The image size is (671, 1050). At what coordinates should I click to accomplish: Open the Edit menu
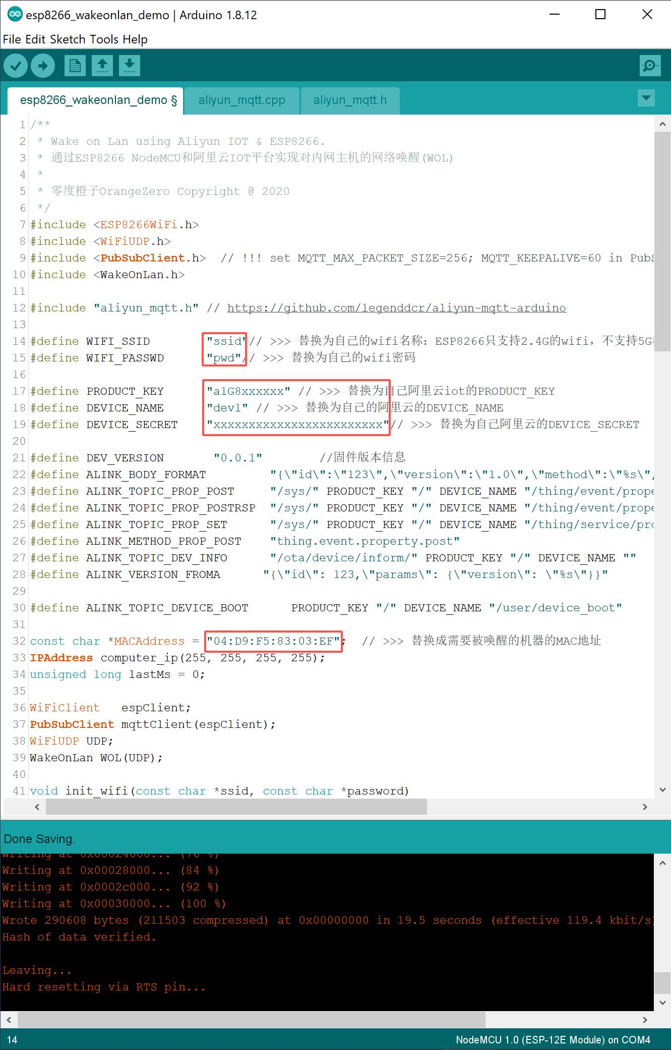[x=35, y=39]
